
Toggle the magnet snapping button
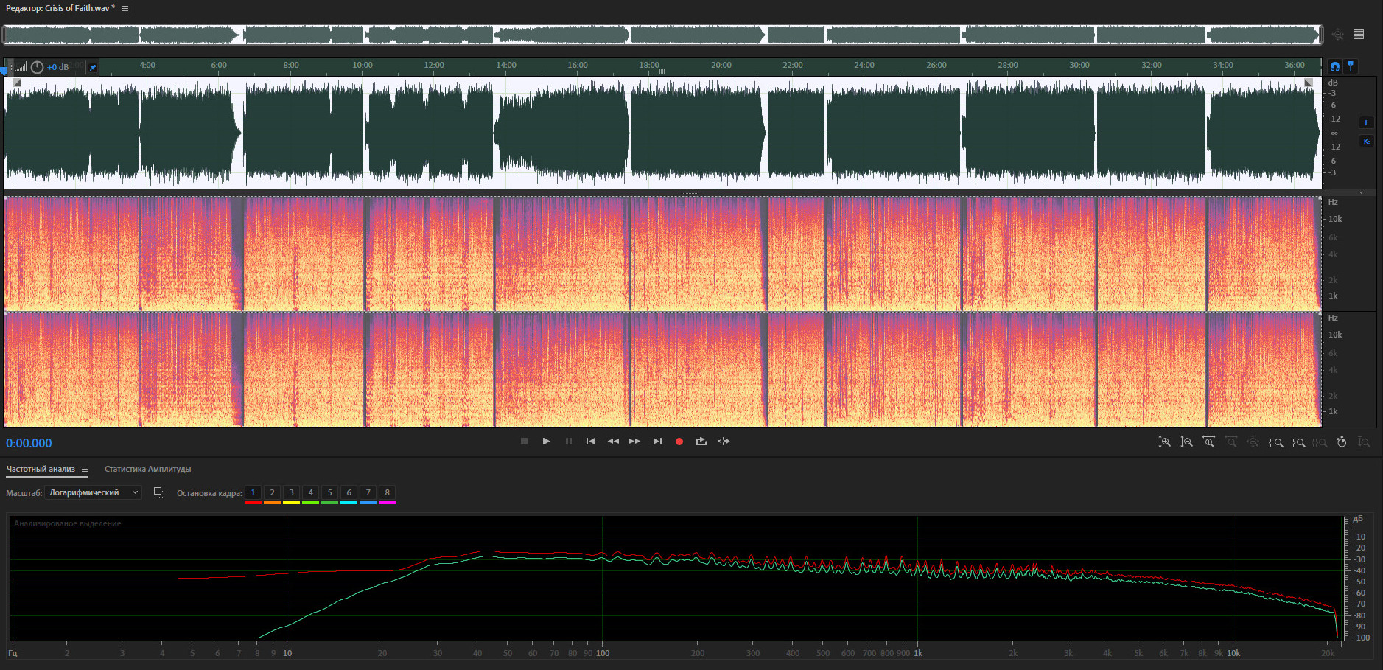(x=1334, y=66)
